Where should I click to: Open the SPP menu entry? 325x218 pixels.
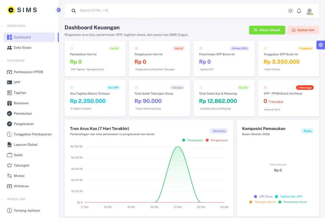click(29, 82)
